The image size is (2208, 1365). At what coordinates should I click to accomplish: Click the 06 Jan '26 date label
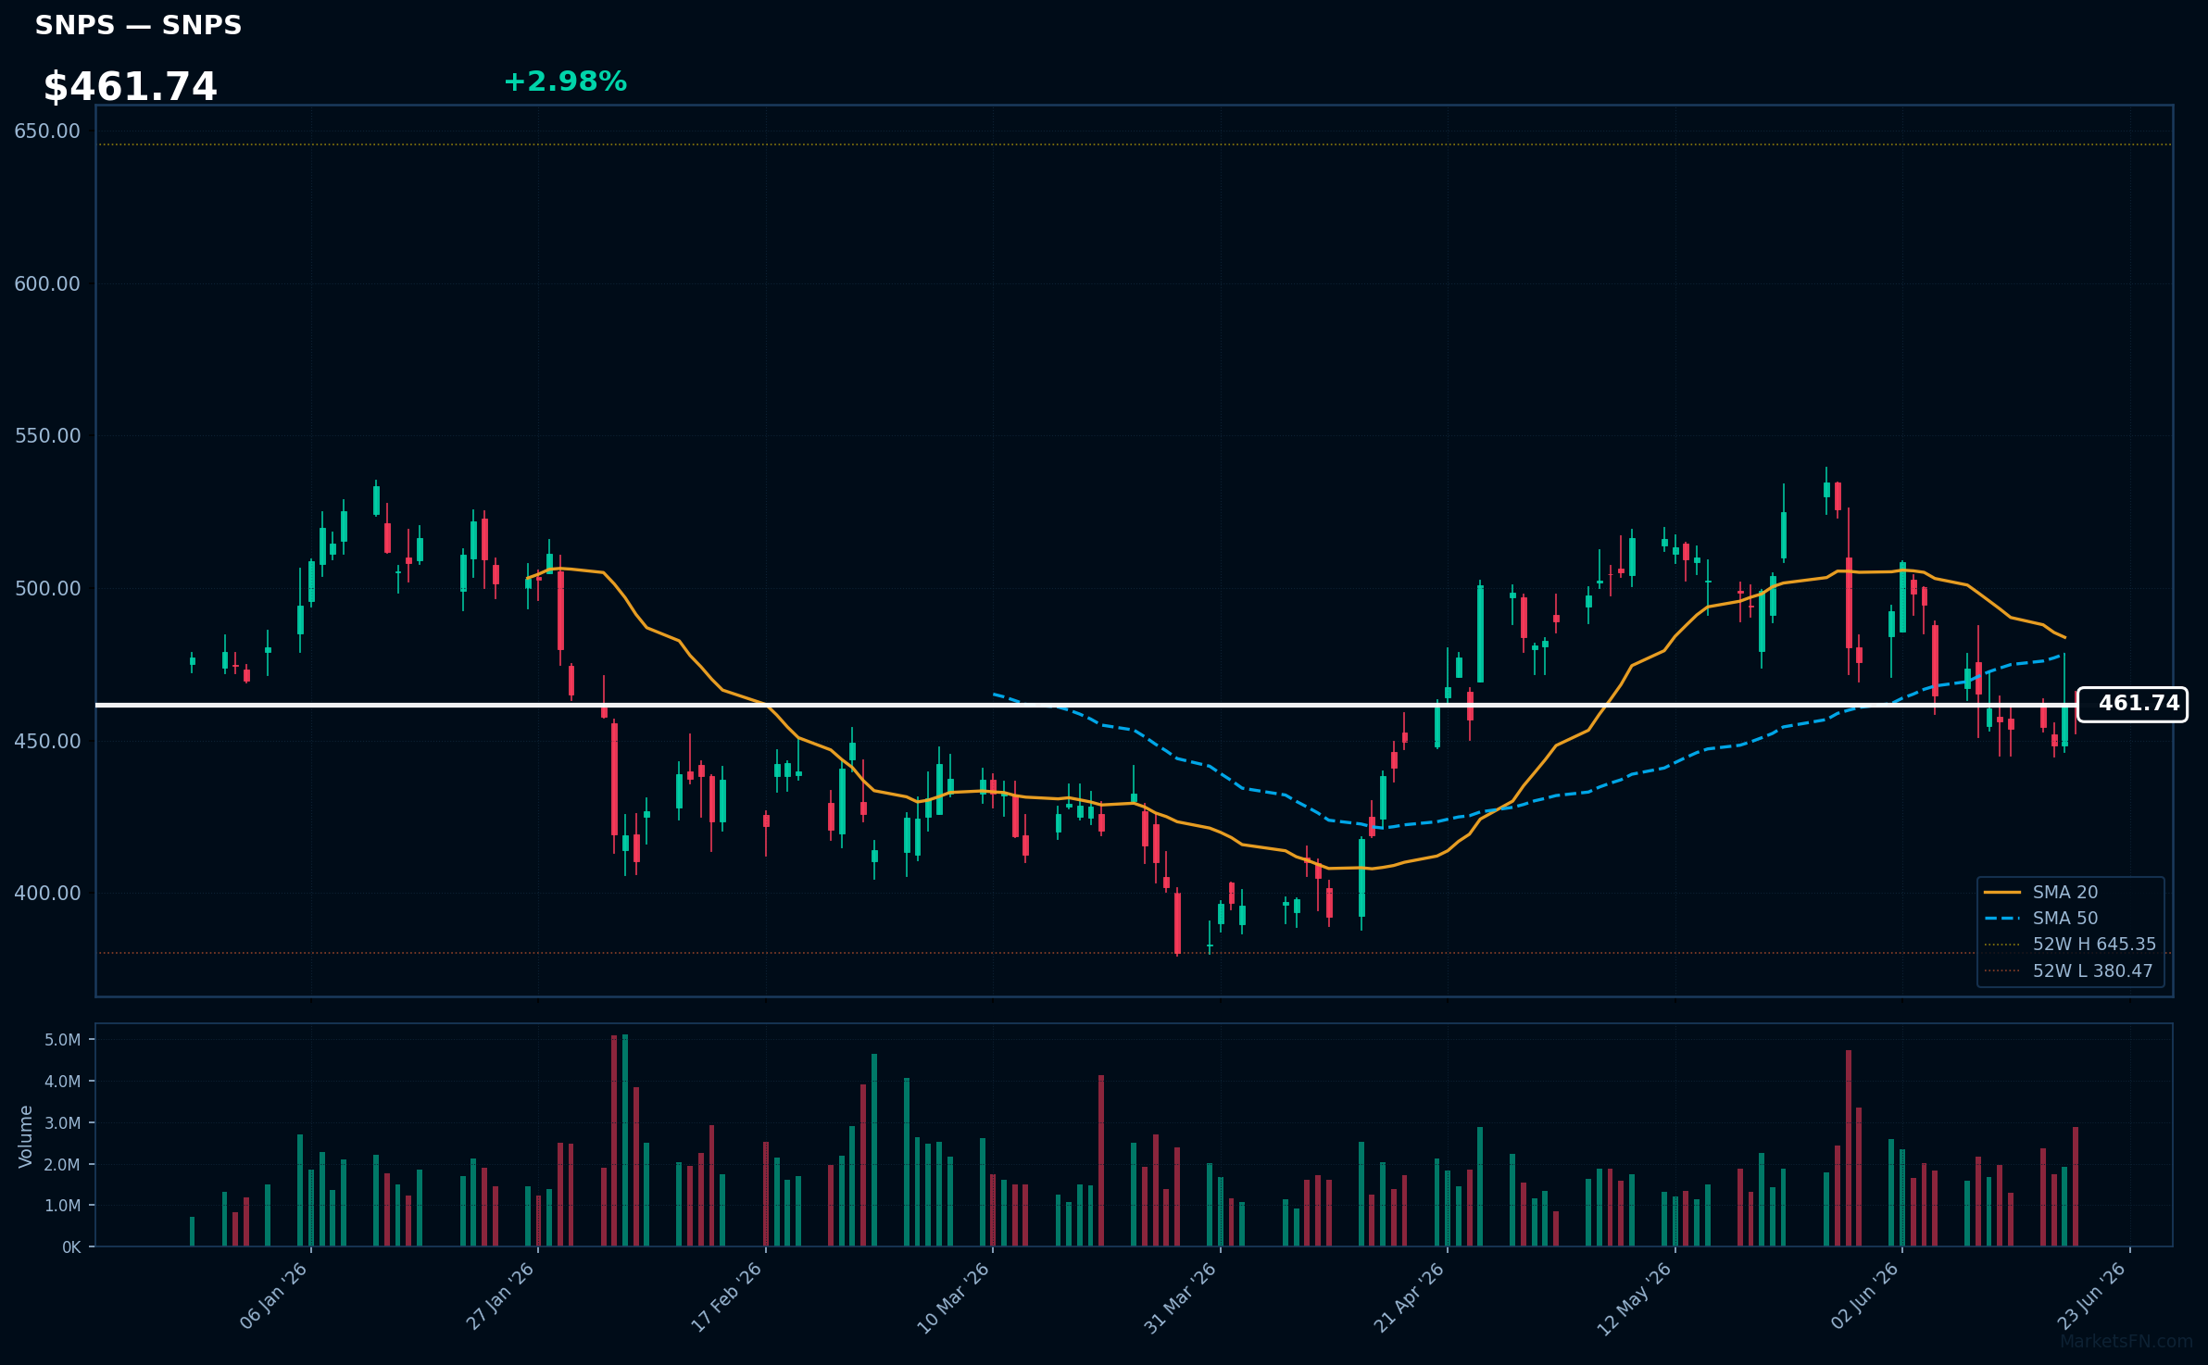pyautogui.click(x=274, y=1296)
